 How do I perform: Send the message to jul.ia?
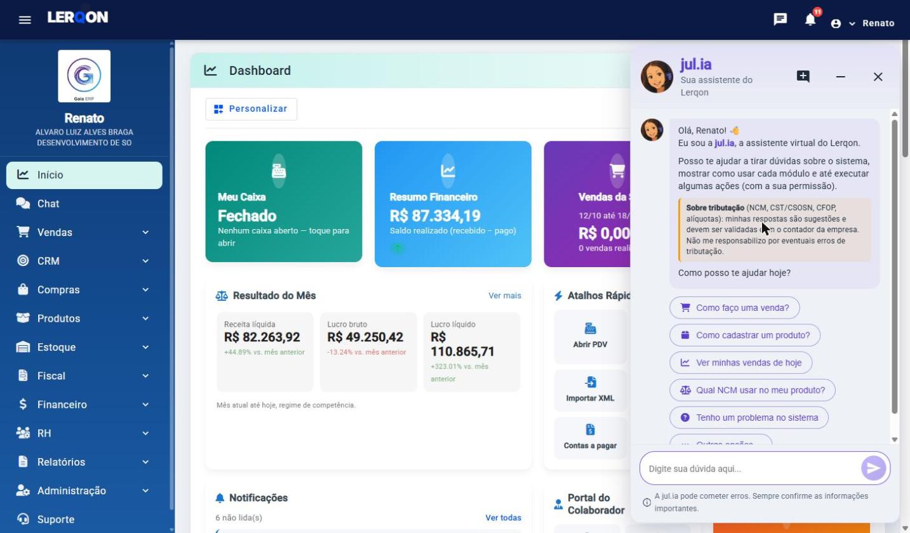tap(874, 468)
